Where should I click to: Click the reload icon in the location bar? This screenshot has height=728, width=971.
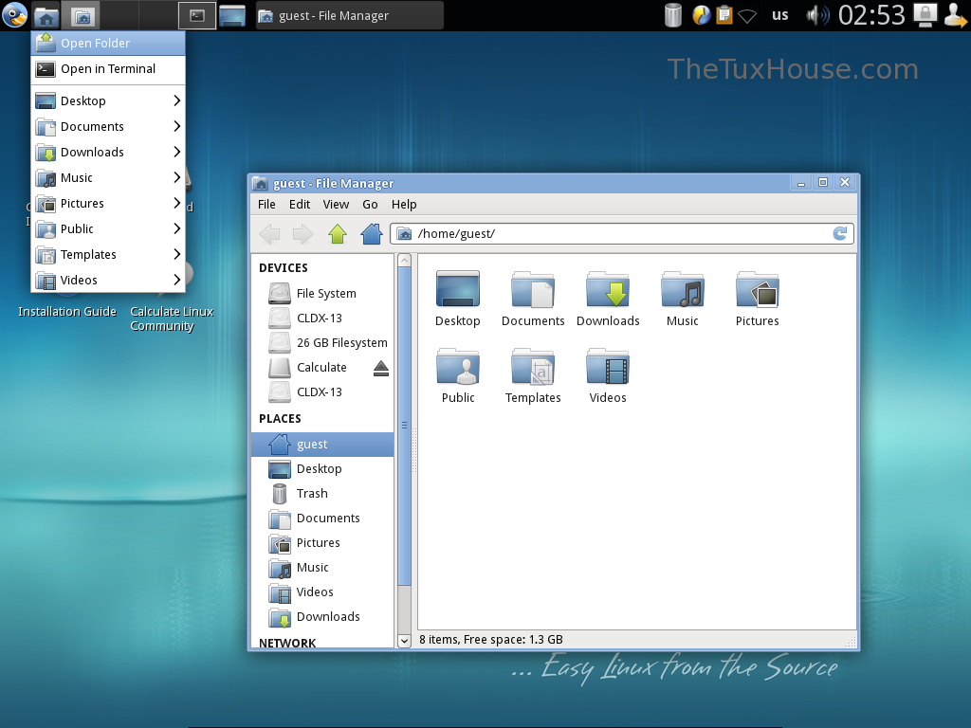[839, 234]
